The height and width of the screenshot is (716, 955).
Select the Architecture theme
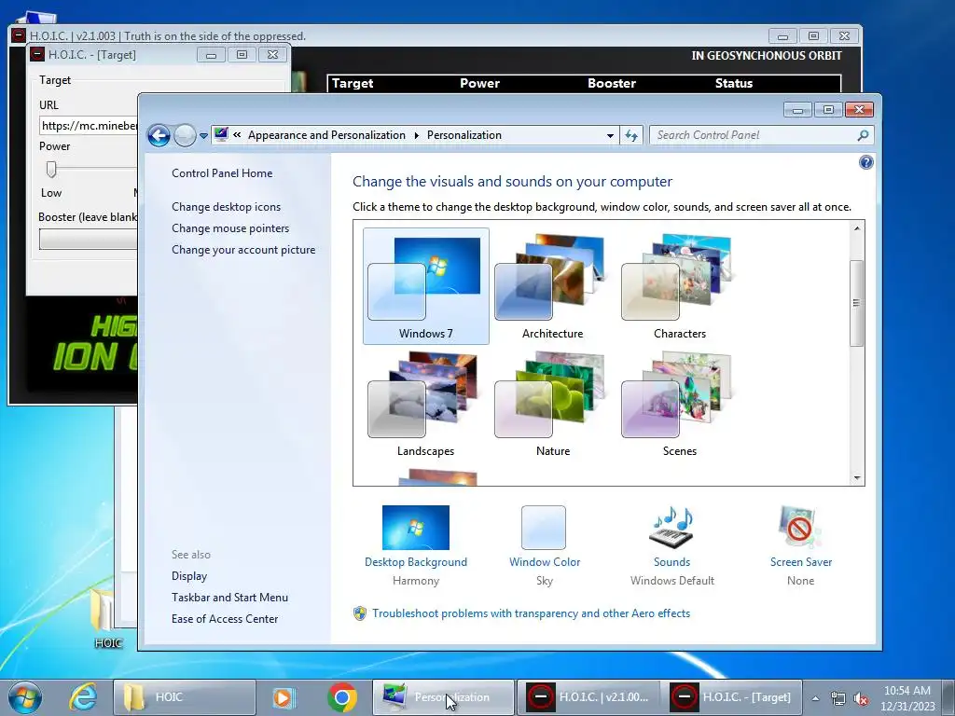point(552,286)
